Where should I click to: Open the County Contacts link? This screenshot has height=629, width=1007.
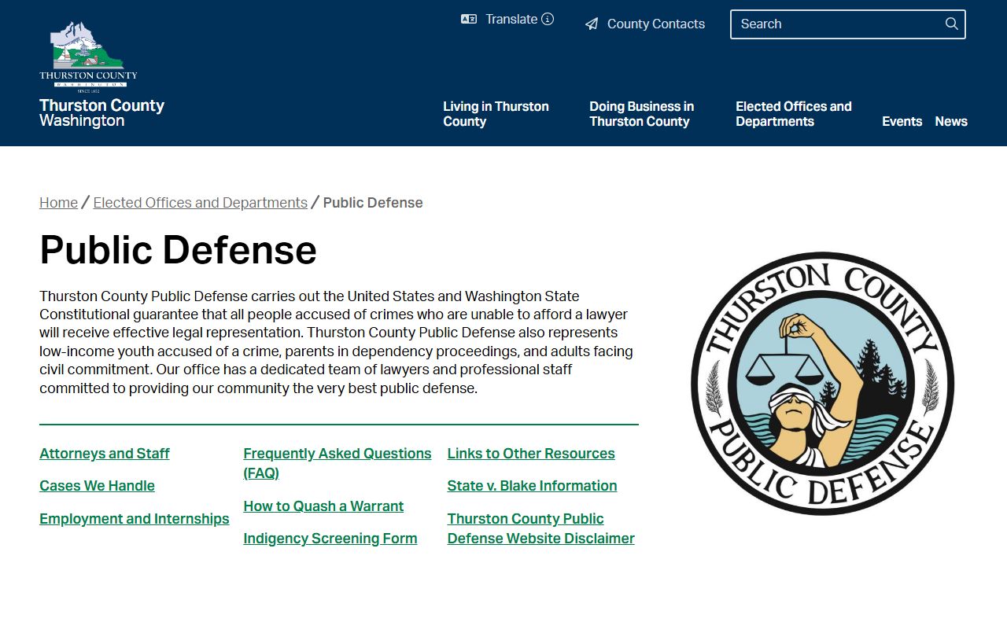coord(656,24)
